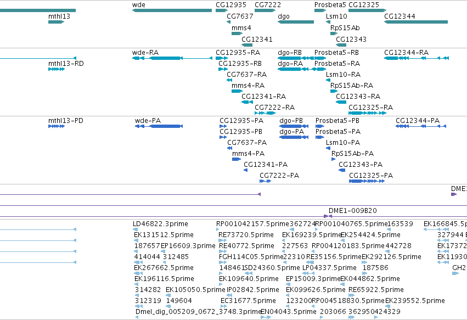Click the CG12325-PA protein glyph
This screenshot has width=467, height=320.
367,181
